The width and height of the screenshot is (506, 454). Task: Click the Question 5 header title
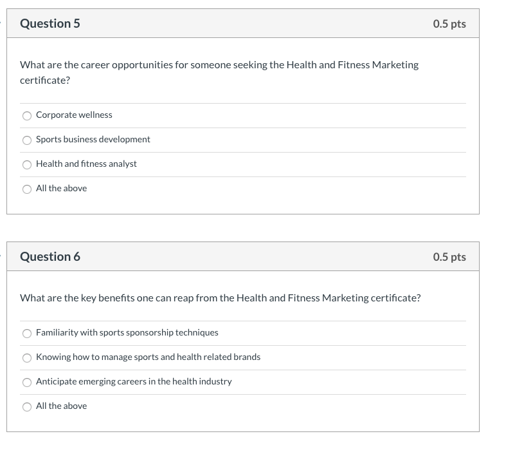pyautogui.click(x=50, y=24)
